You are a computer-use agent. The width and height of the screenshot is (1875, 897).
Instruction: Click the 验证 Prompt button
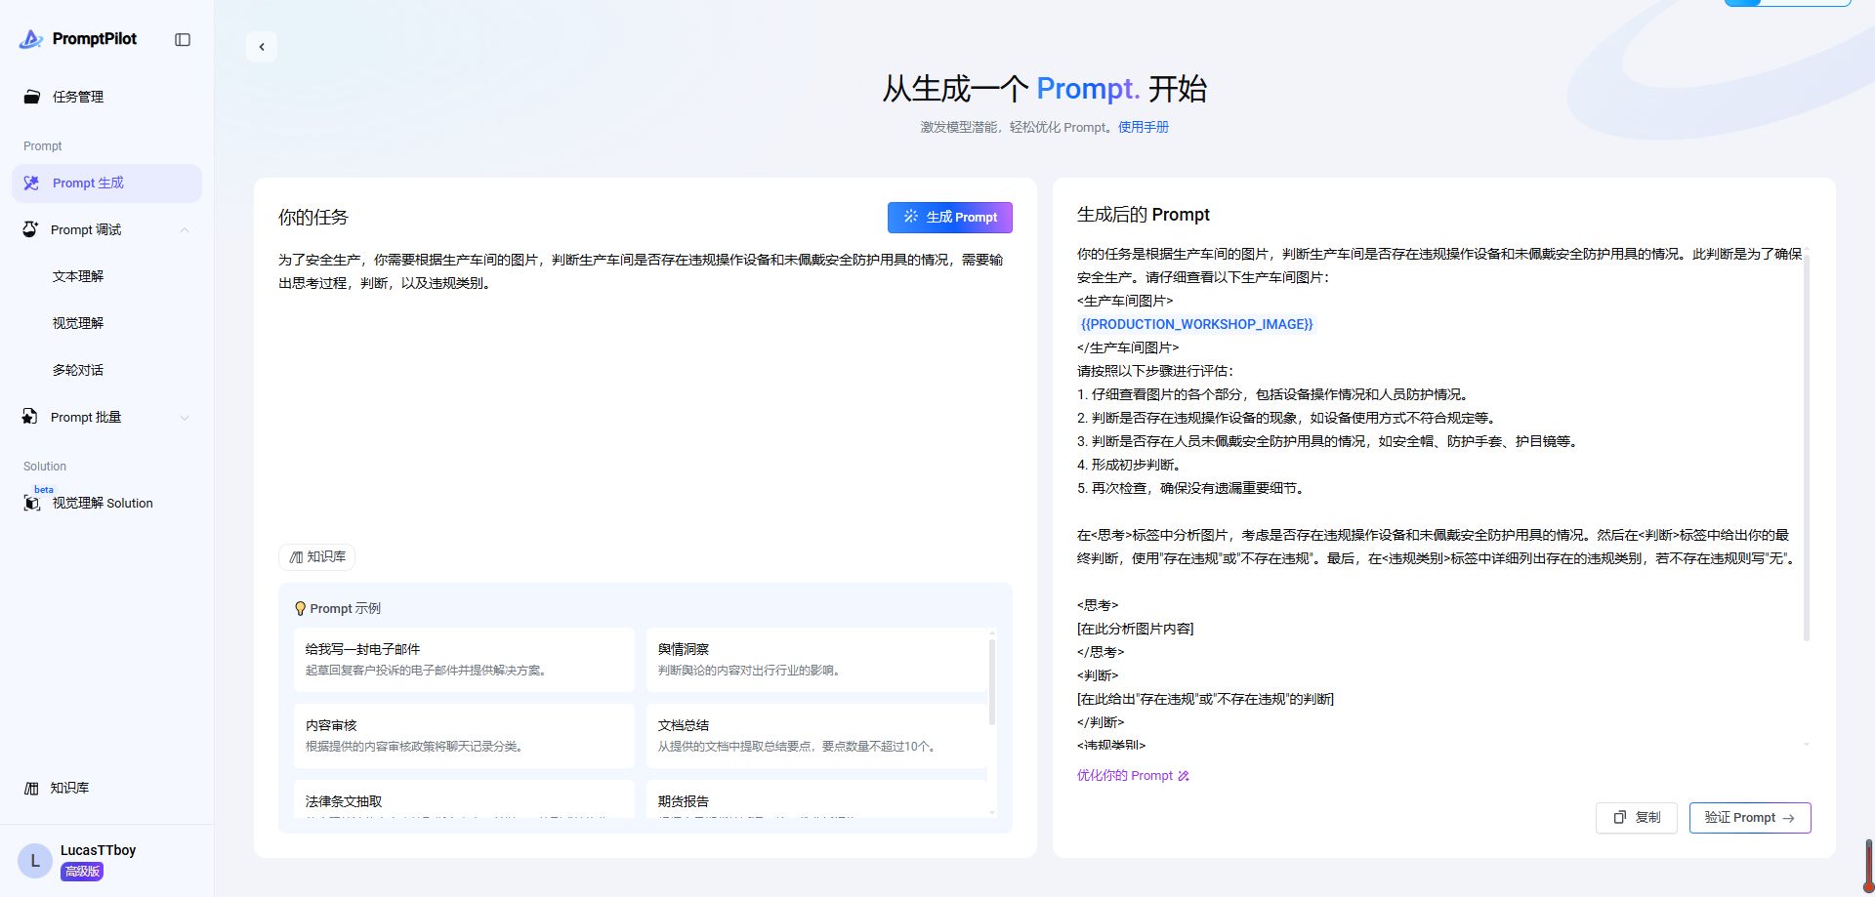pyautogui.click(x=1749, y=818)
